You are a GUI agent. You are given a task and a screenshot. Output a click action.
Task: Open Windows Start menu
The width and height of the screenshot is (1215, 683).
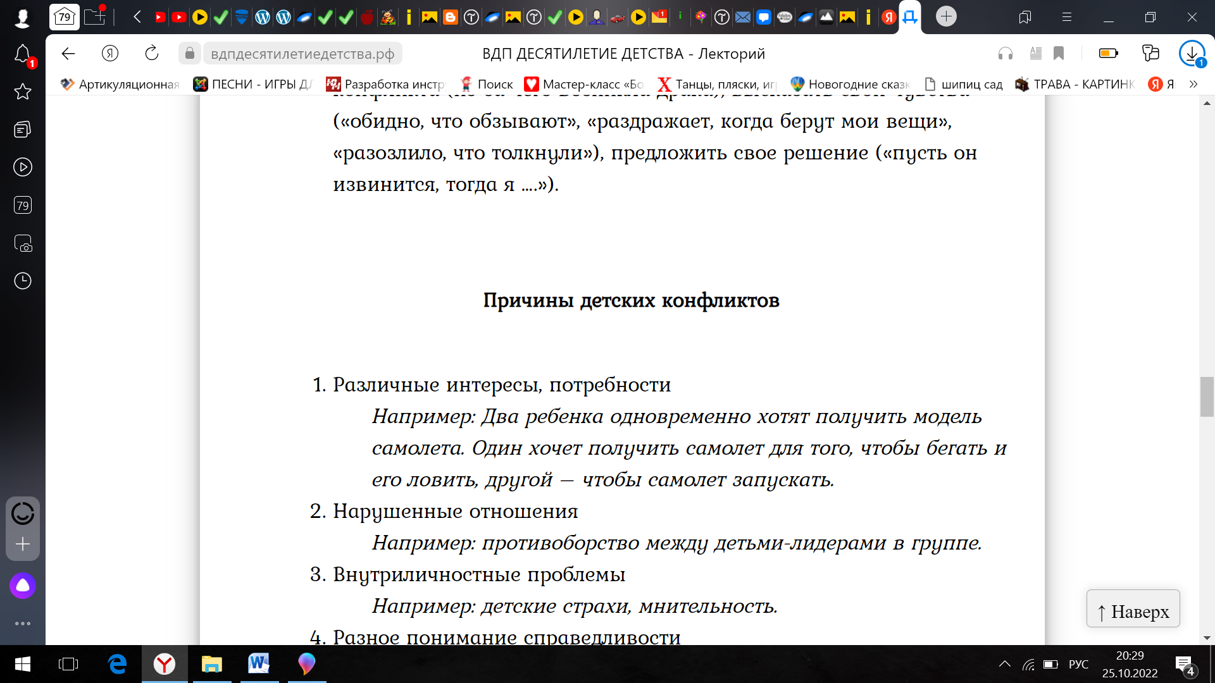tap(23, 664)
